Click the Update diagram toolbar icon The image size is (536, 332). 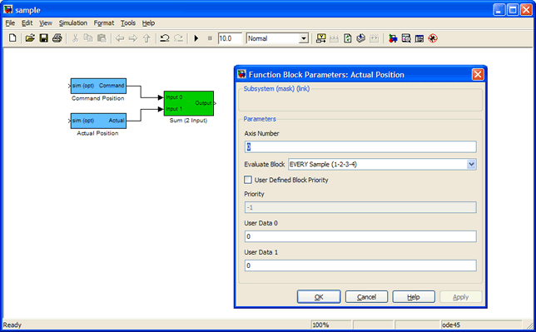[x=347, y=38]
